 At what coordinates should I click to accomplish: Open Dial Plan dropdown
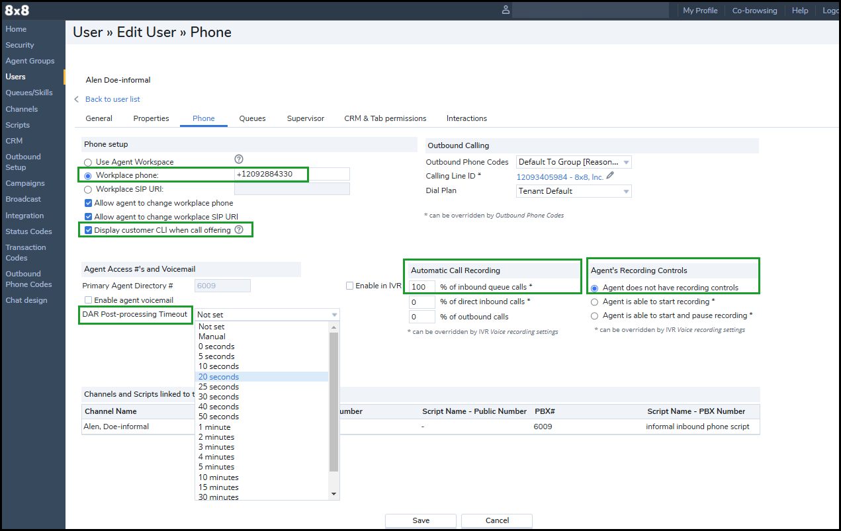(574, 191)
